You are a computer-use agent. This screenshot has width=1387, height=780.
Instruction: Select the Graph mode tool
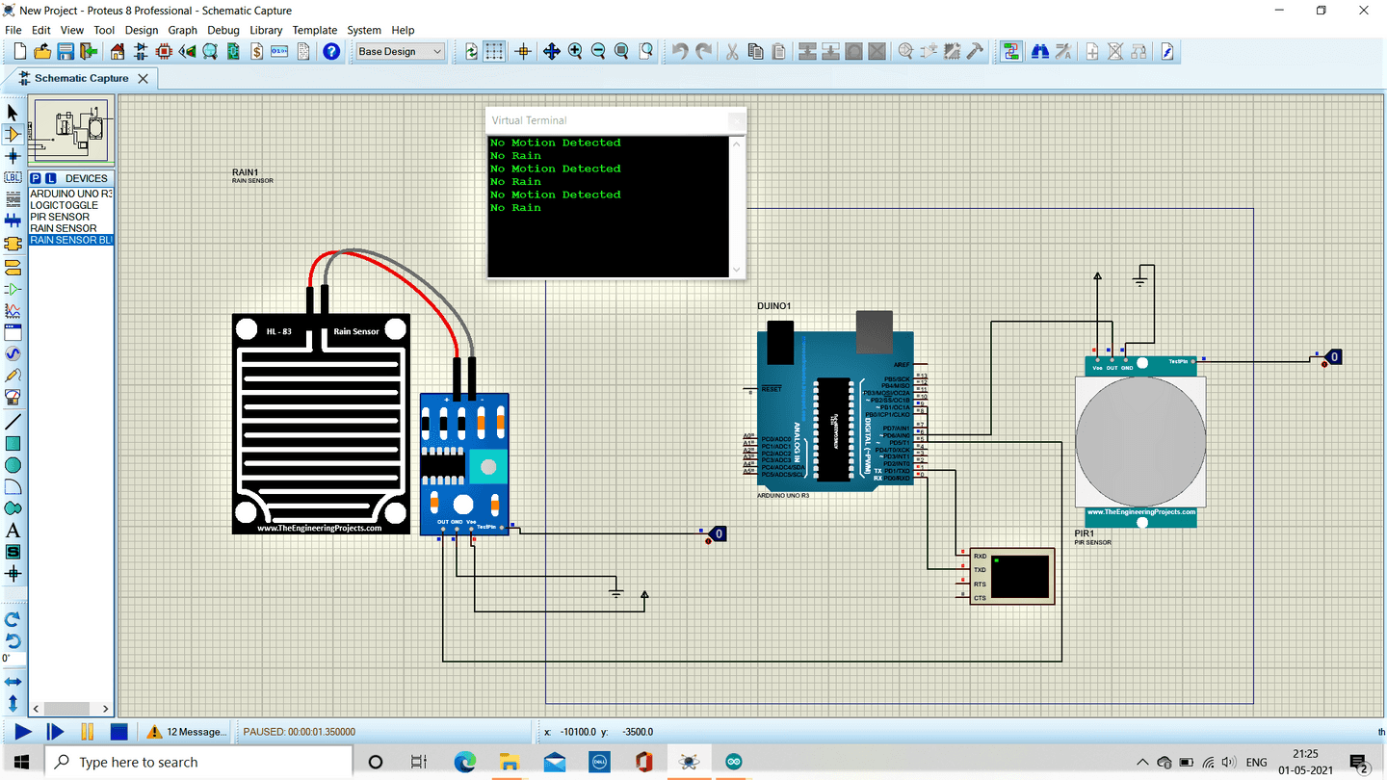pos(13,311)
